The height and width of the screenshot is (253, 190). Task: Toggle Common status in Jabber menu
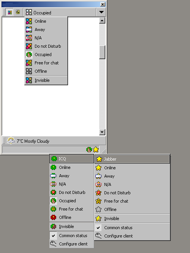pos(132,228)
